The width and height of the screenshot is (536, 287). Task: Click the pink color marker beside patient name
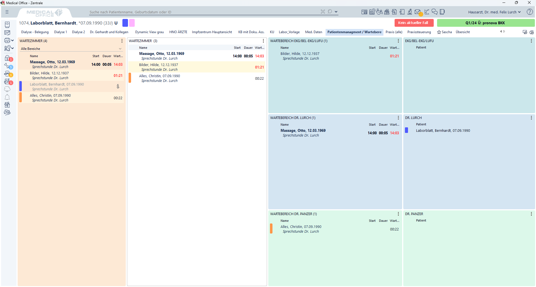point(132,23)
